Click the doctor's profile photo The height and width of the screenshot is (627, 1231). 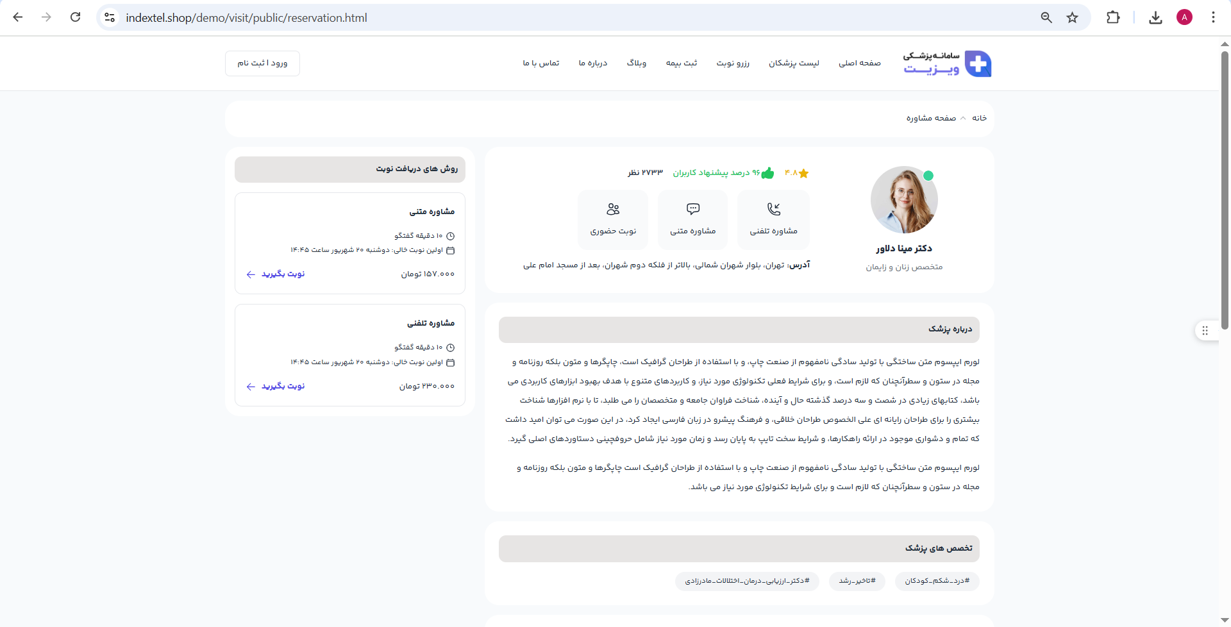[904, 200]
